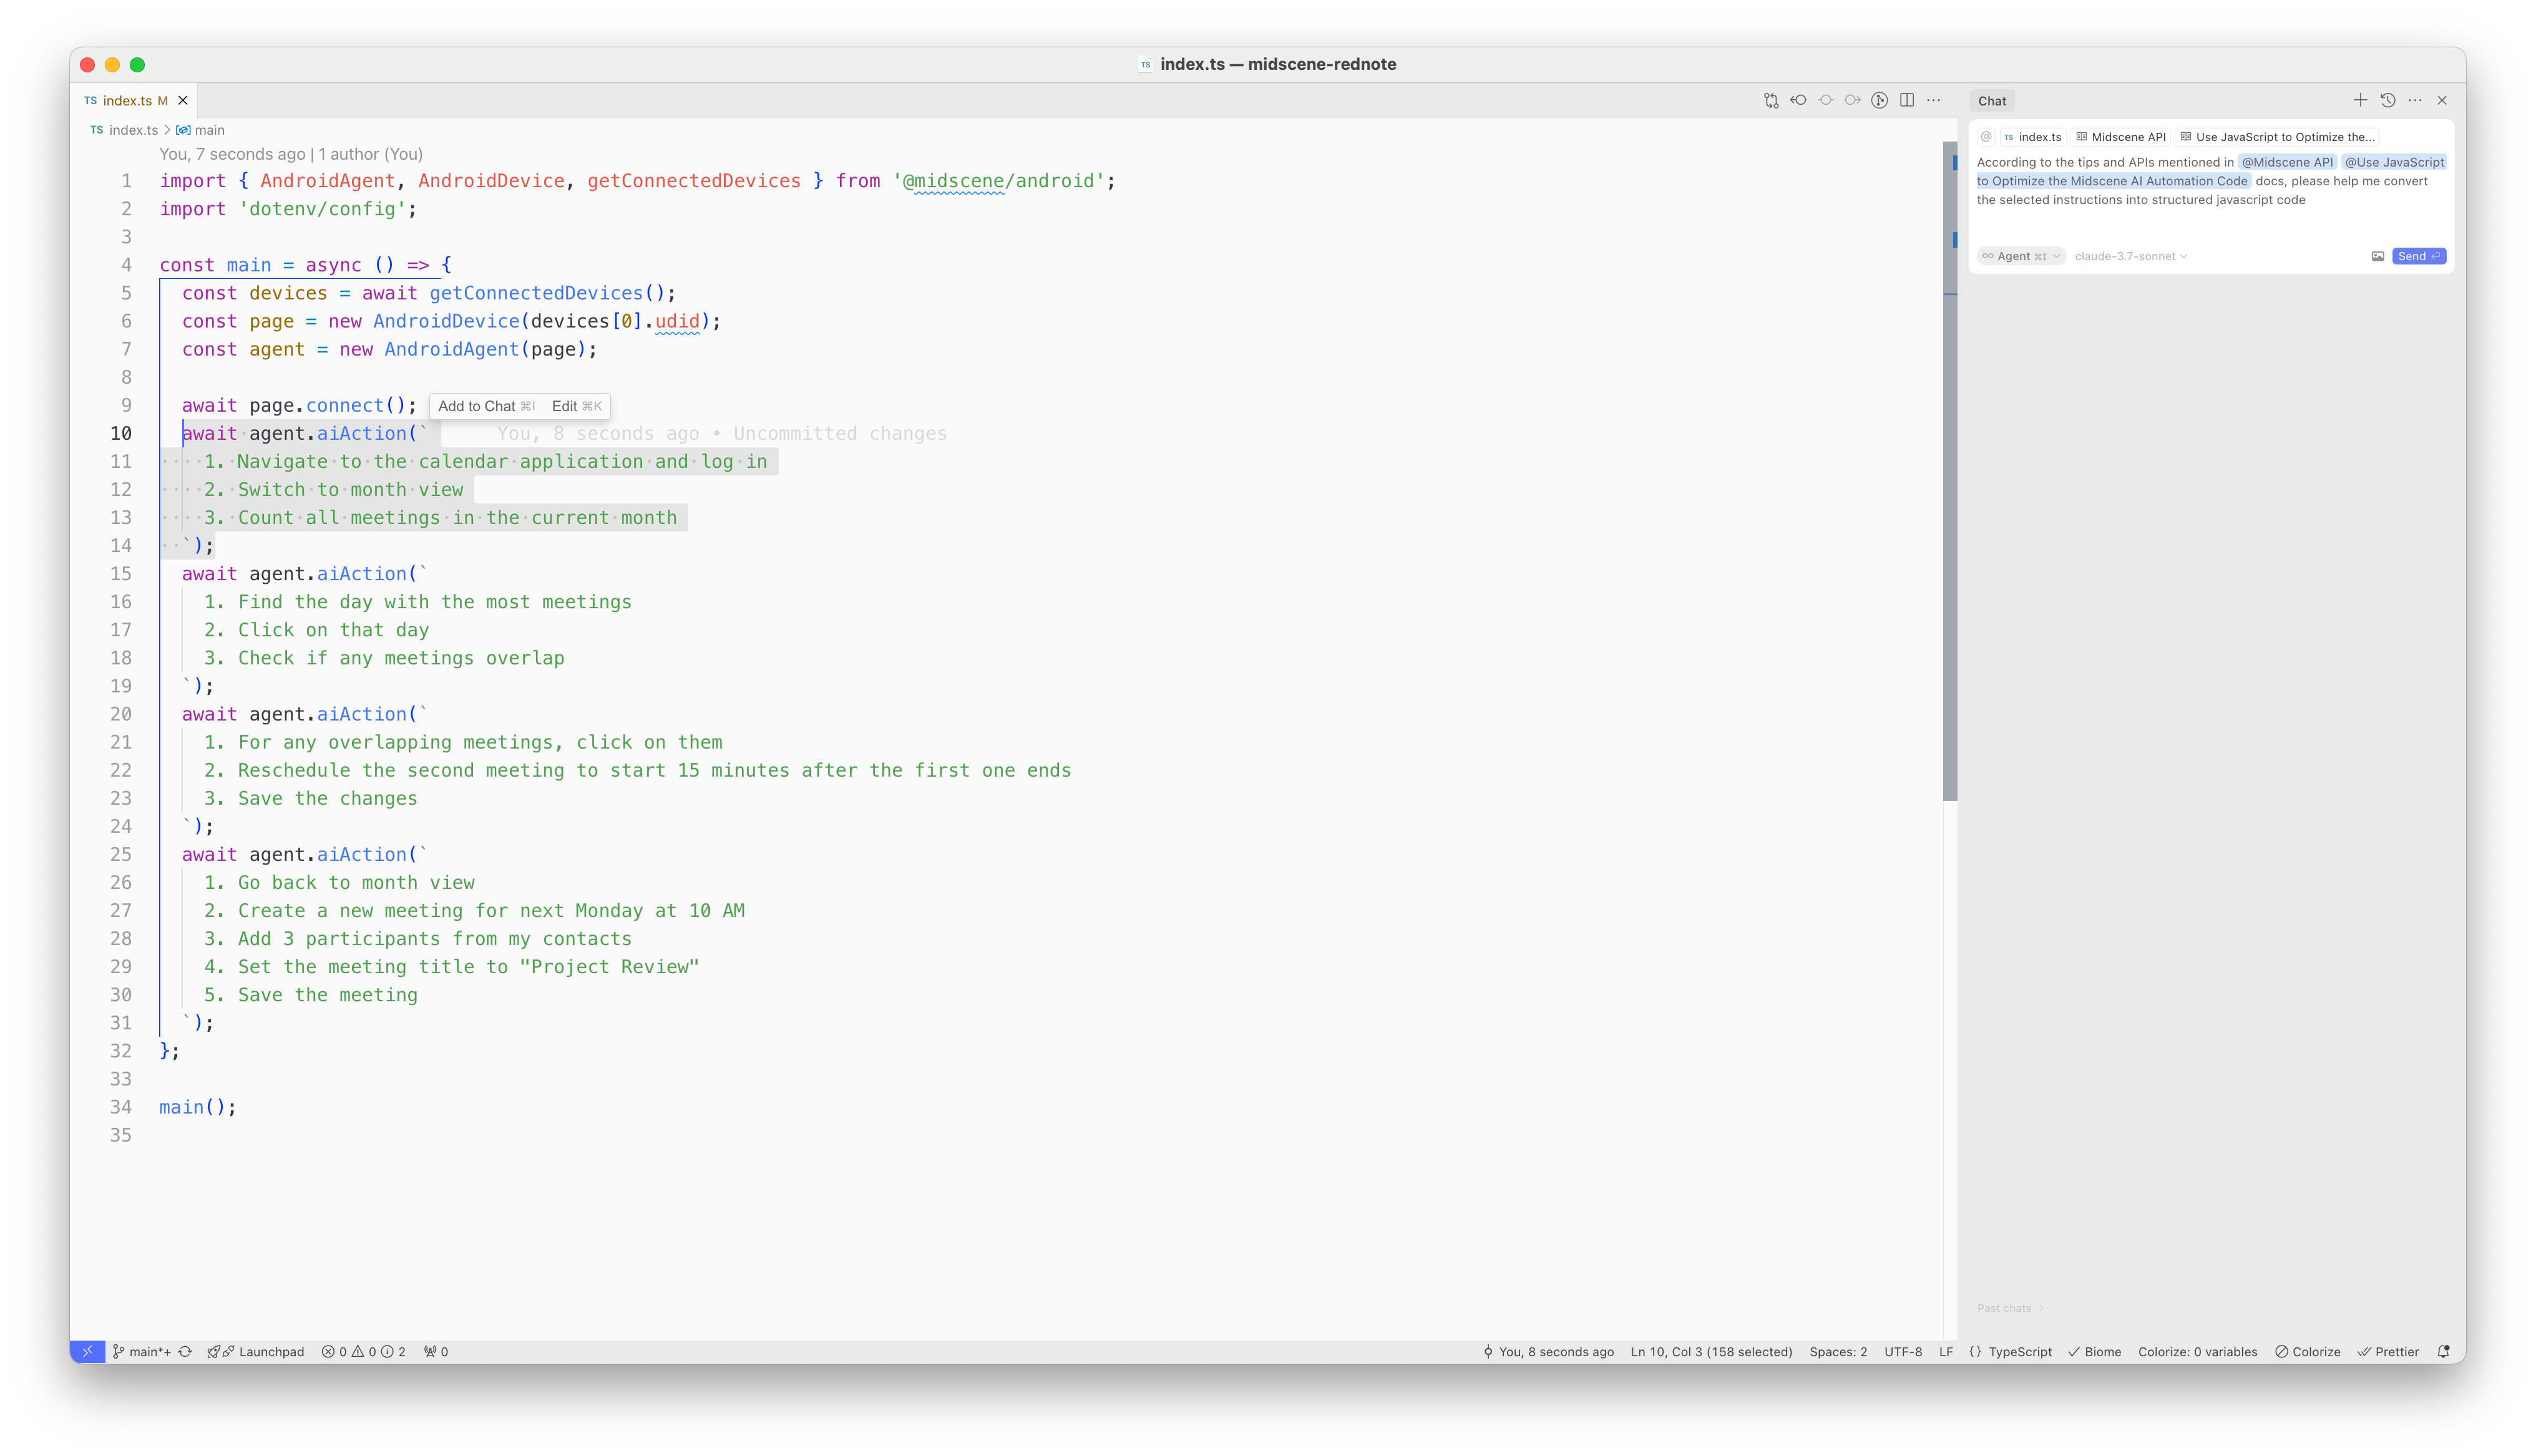Viewport: 2536px width, 1456px height.
Task: Start a new chat with plus icon
Action: (x=2360, y=100)
